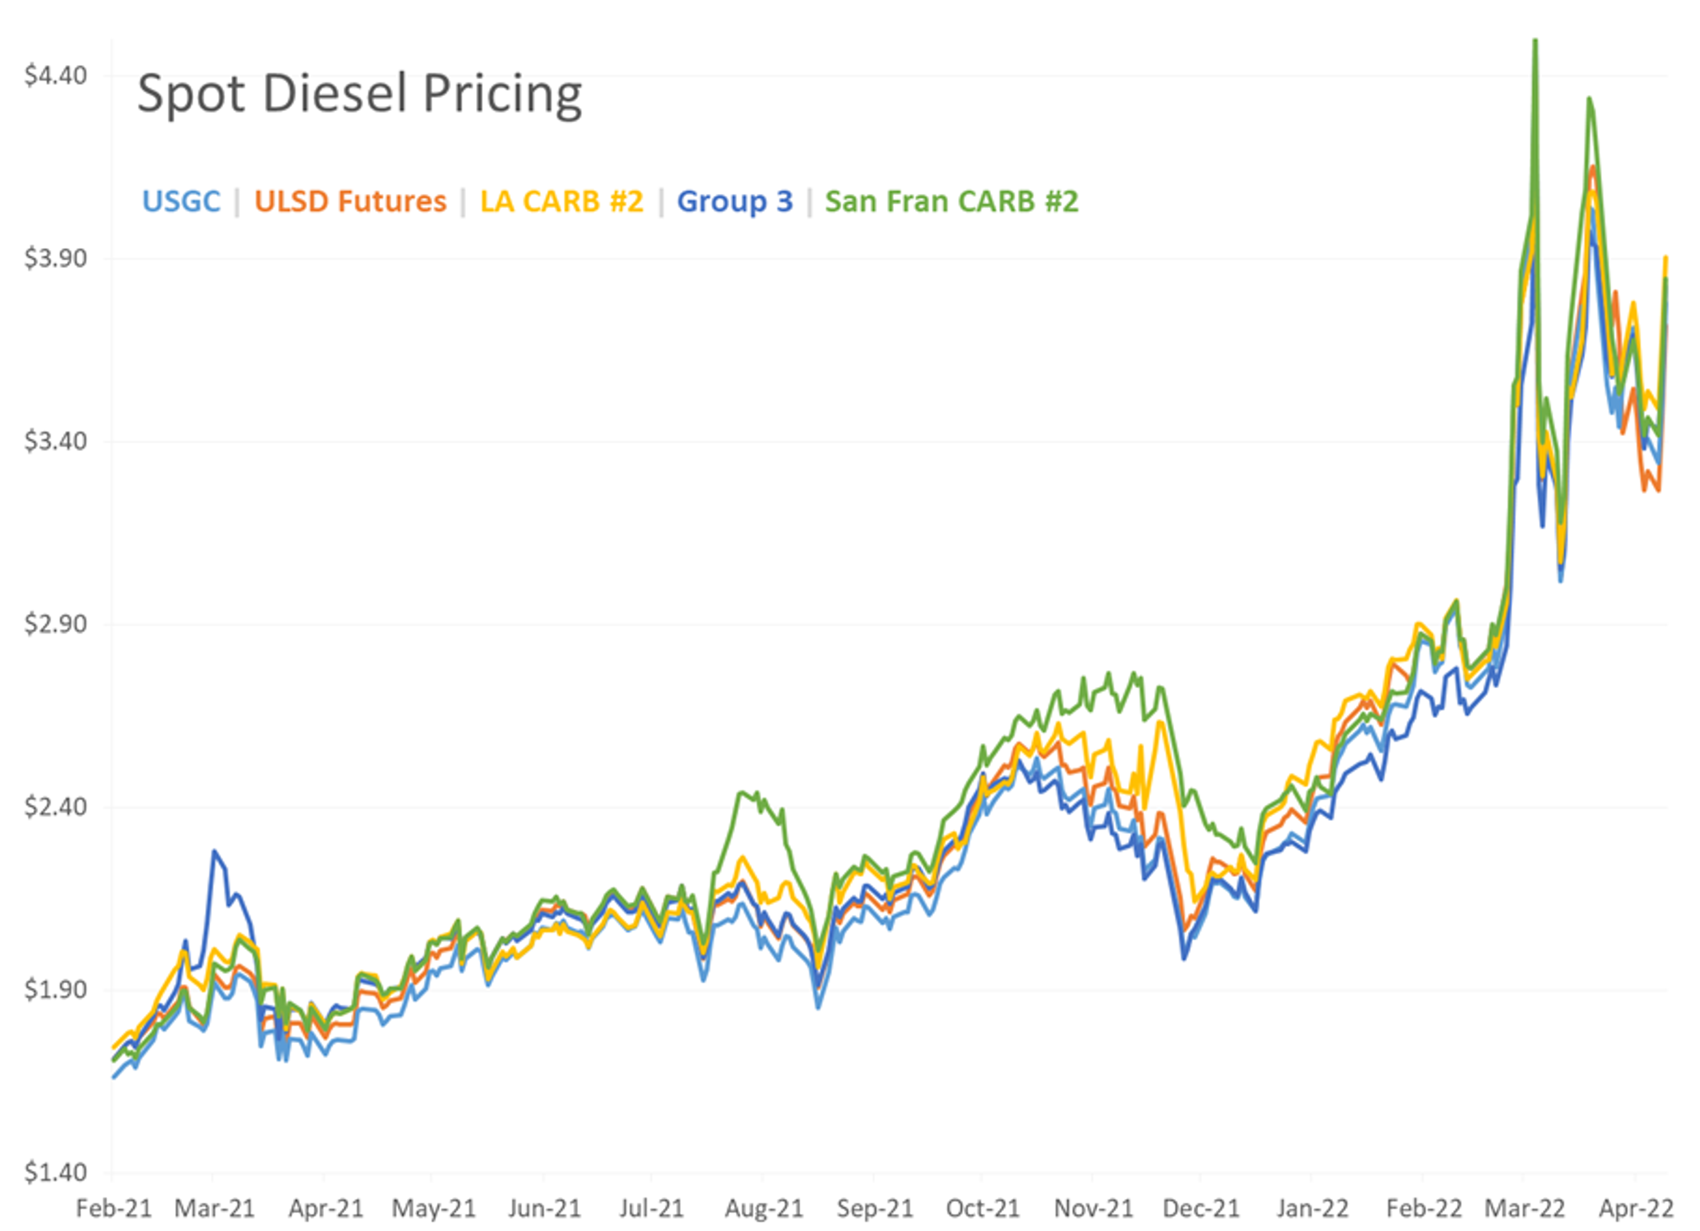Click the 'Mar-21' x-axis label
The width and height of the screenshot is (1700, 1231).
(x=214, y=1209)
